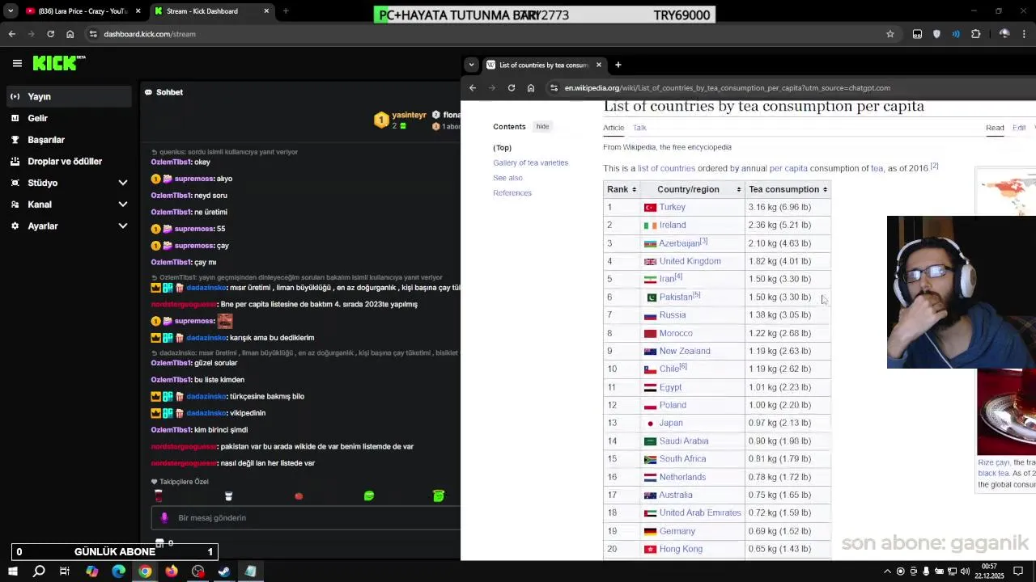The height and width of the screenshot is (582, 1036).
Task: Click the chat message input field
Action: (305, 518)
